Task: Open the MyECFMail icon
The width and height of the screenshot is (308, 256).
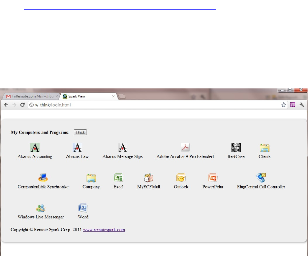Action: (148, 177)
